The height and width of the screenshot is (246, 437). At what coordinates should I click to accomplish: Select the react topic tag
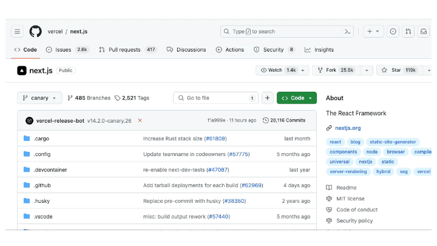pos(336,142)
